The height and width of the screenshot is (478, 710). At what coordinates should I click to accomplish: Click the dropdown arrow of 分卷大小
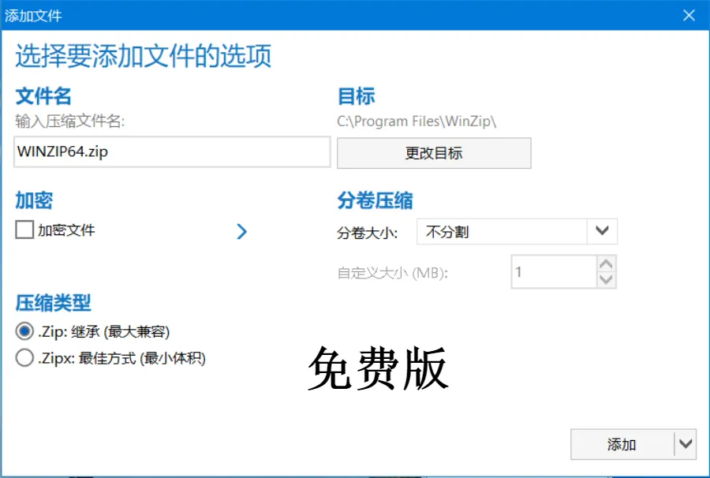coord(602,231)
